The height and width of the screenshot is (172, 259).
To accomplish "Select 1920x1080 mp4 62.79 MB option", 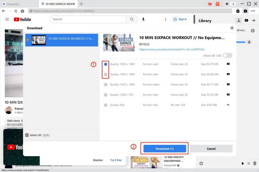I will point(106,64).
